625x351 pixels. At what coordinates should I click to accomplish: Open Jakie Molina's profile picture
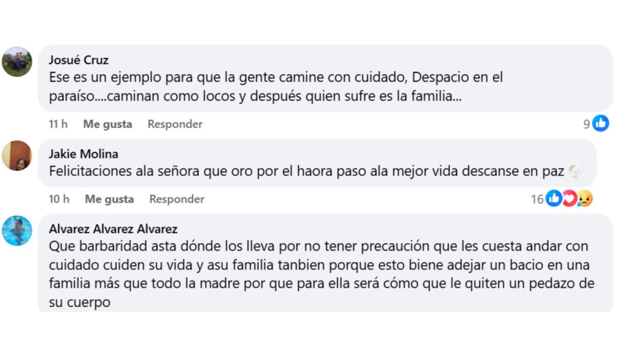17,157
